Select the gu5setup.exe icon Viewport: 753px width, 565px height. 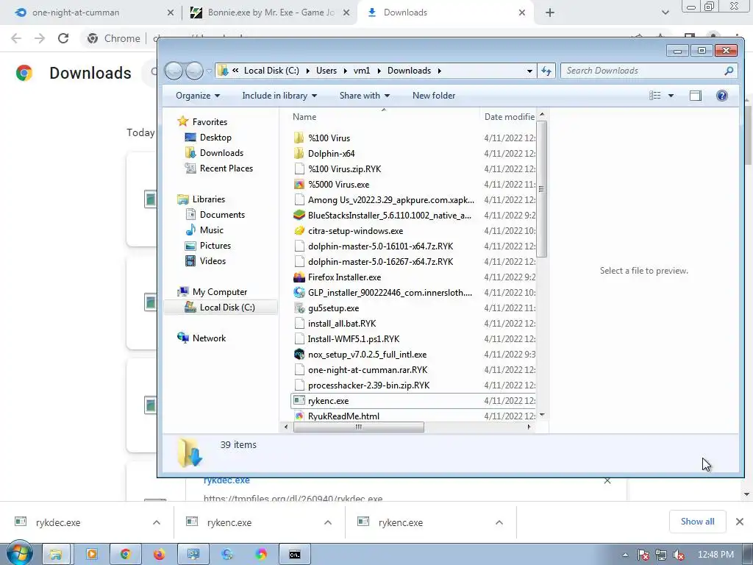click(299, 308)
